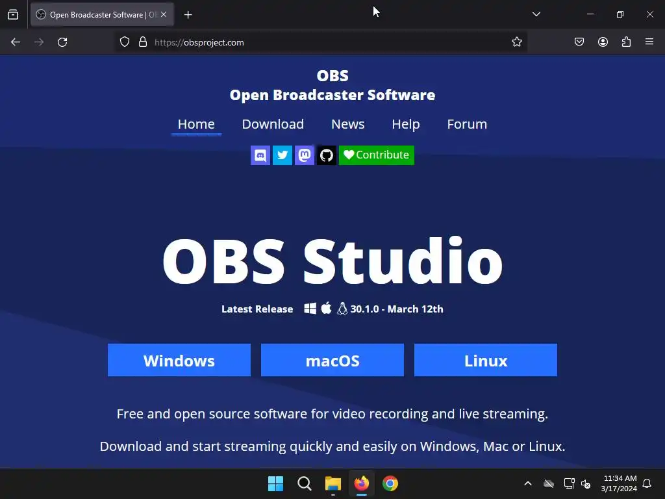Click the browser forward arrow

(39, 42)
